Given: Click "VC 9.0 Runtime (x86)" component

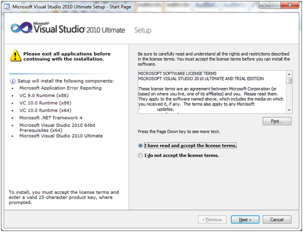Looking at the screenshot, I should coord(44,95).
